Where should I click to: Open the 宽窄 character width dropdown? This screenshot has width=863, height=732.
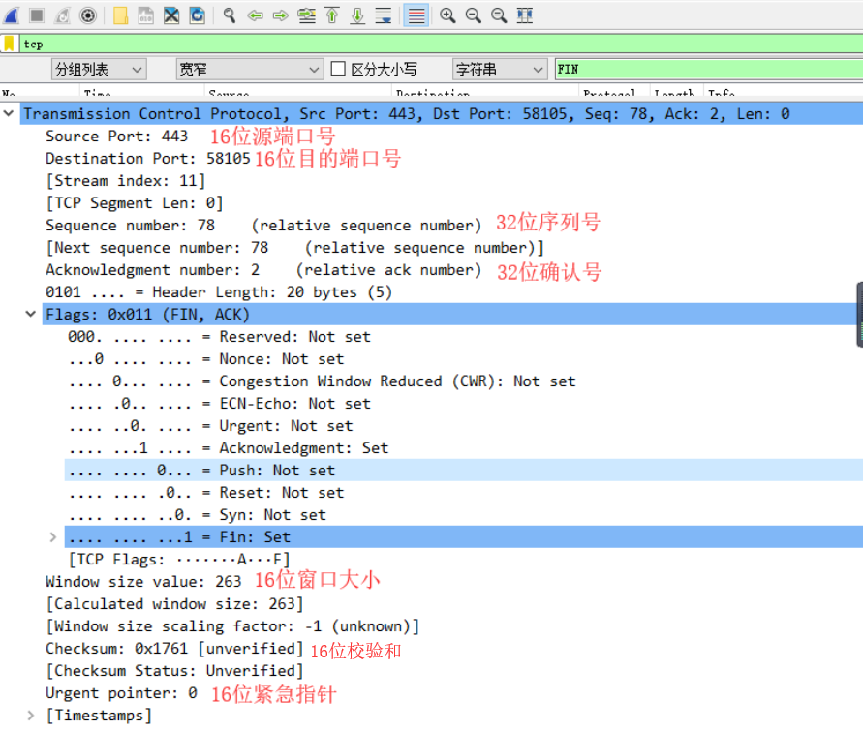(x=249, y=70)
